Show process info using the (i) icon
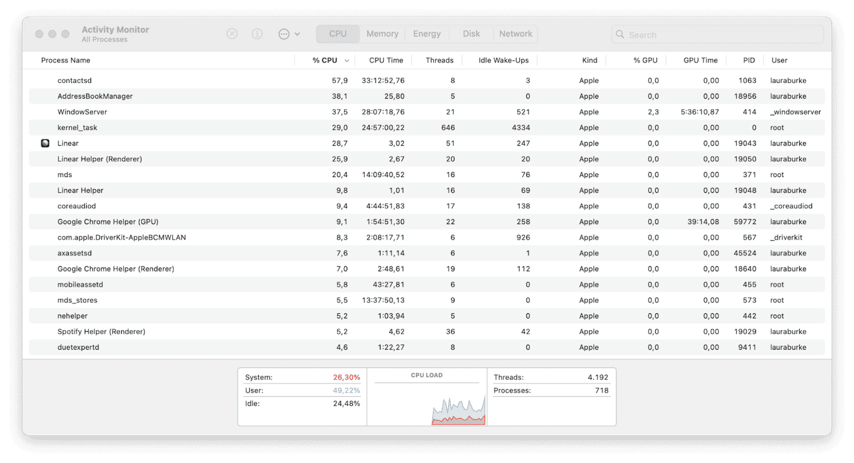854x463 pixels. click(257, 34)
